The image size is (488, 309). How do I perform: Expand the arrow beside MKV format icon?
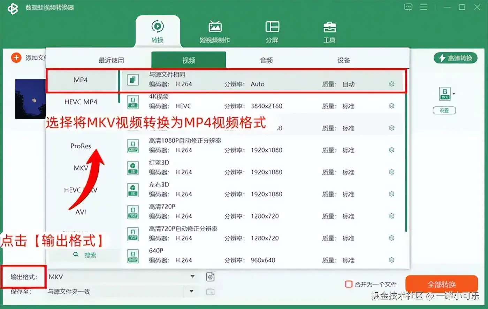454,93
